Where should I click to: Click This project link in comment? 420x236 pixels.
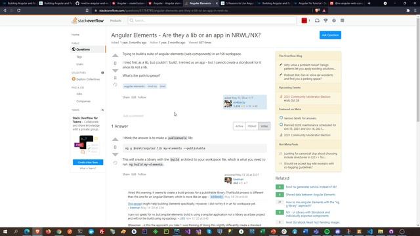135,204
